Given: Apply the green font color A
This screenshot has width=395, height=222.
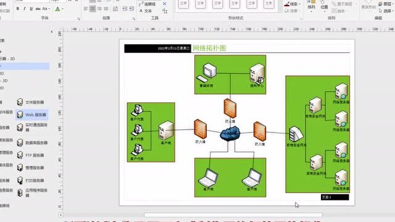Looking at the screenshot, I should pos(57,9).
